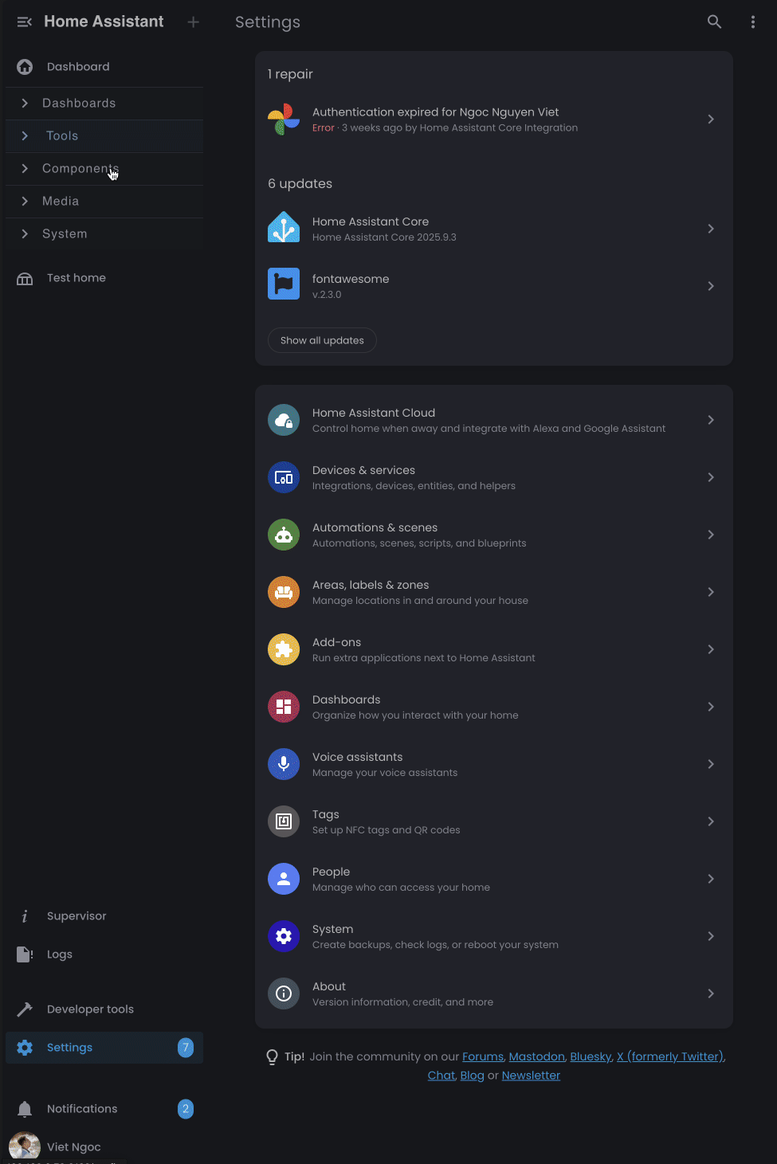The height and width of the screenshot is (1164, 777).
Task: Click the search magnifier icon
Action: pyautogui.click(x=714, y=22)
